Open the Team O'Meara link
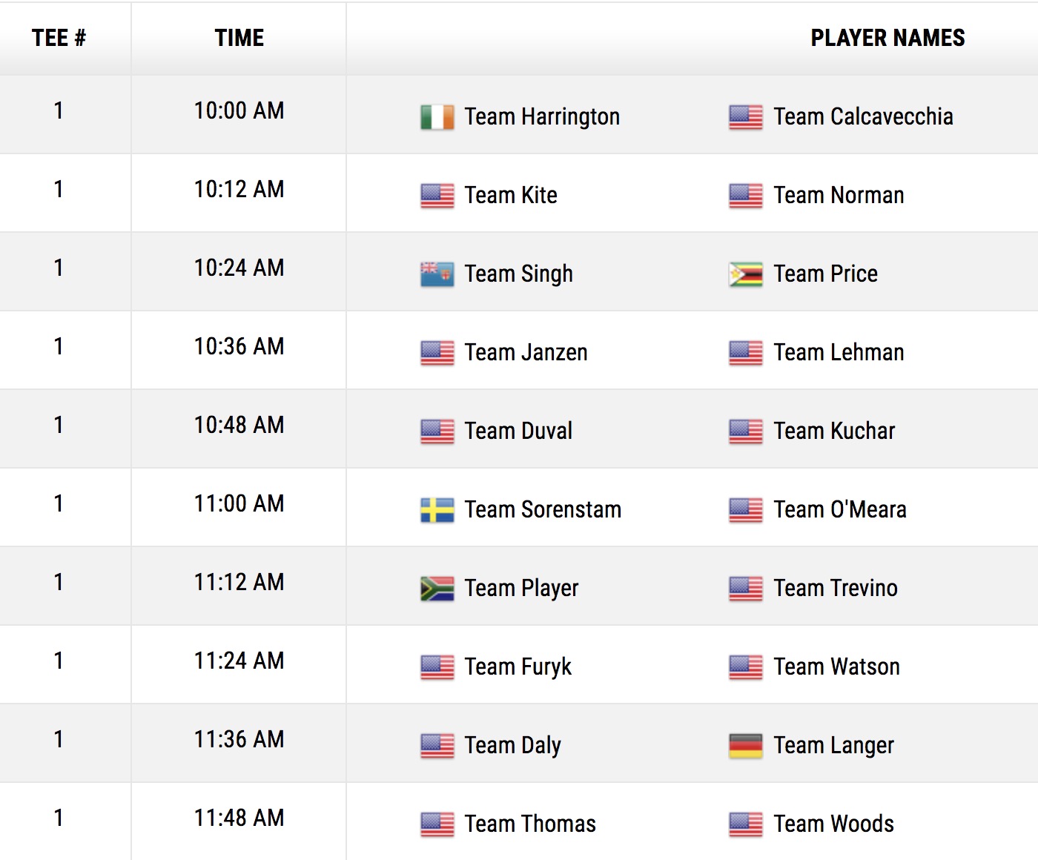1038x860 pixels. click(840, 509)
